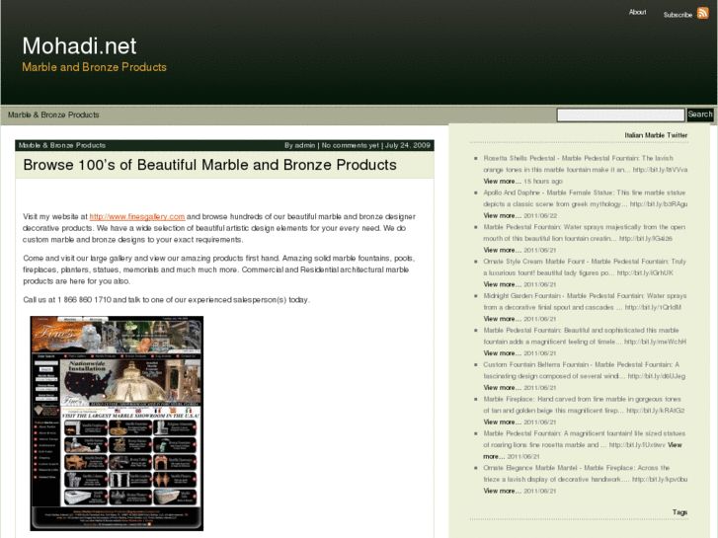The image size is (718, 538).
Task: Click View more for Ornate Elegance Mantel
Action: (x=503, y=491)
